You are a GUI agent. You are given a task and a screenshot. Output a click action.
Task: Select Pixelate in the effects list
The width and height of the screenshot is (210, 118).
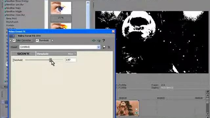pyautogui.click(x=10, y=25)
